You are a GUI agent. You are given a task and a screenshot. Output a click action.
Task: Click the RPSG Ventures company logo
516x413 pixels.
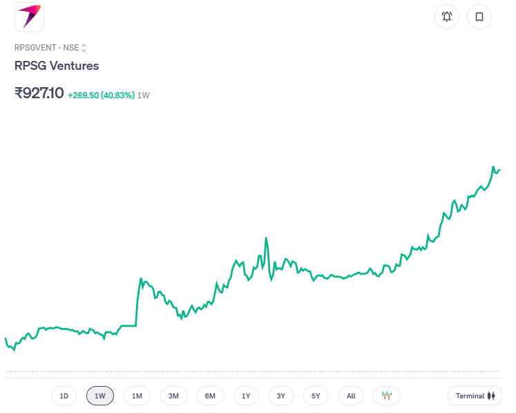(29, 17)
